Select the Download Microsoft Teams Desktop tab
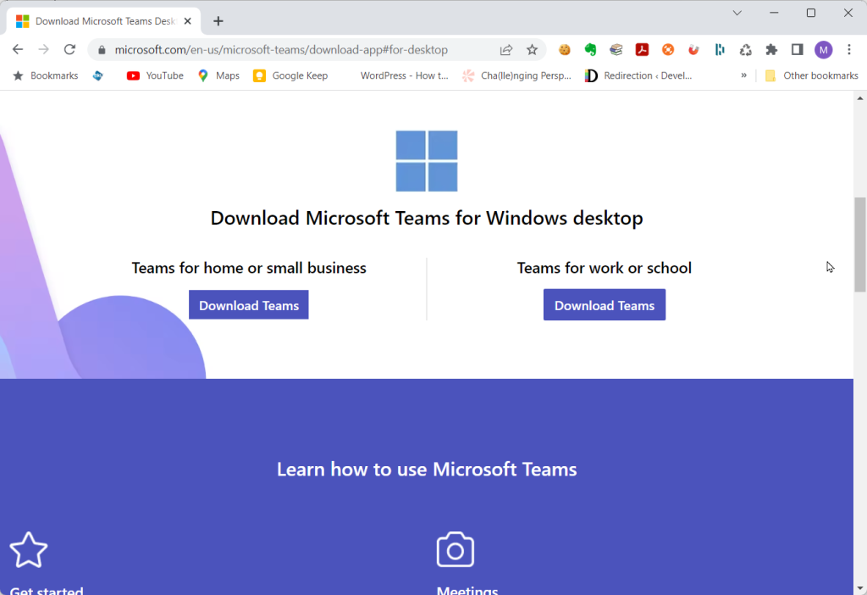The image size is (867, 595). click(104, 21)
